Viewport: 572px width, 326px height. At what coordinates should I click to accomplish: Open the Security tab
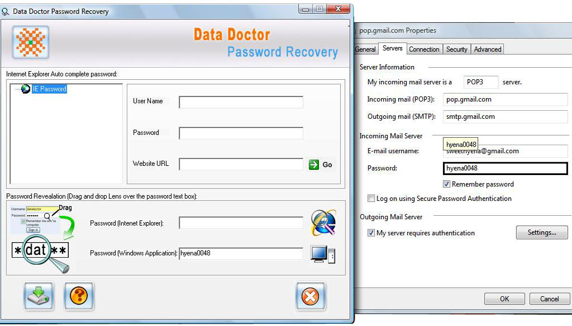pos(457,49)
